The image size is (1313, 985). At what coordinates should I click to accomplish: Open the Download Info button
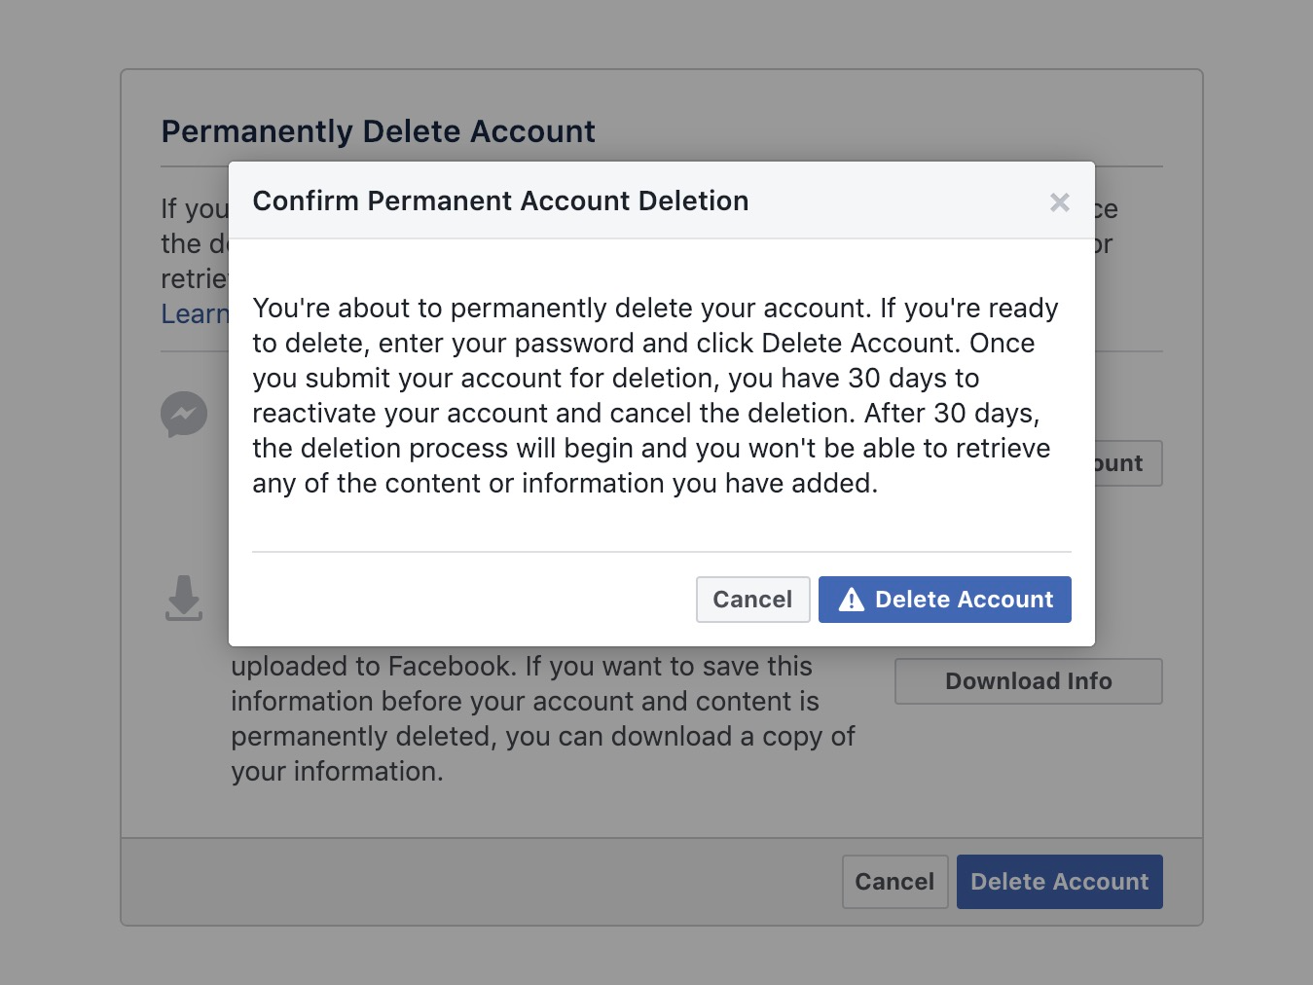tap(1028, 681)
